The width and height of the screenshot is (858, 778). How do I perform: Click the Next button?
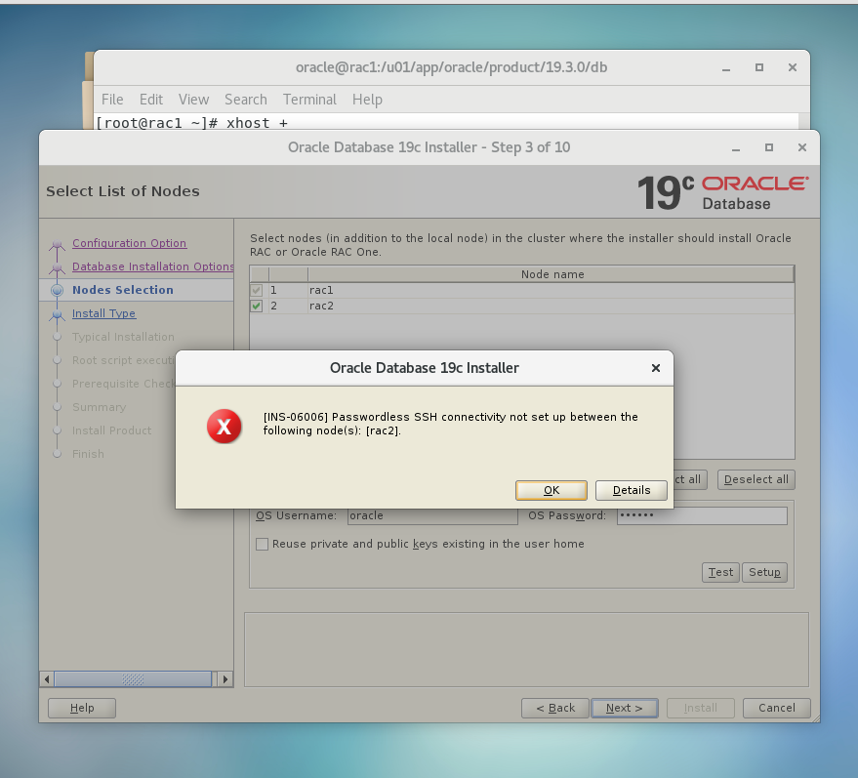point(625,708)
